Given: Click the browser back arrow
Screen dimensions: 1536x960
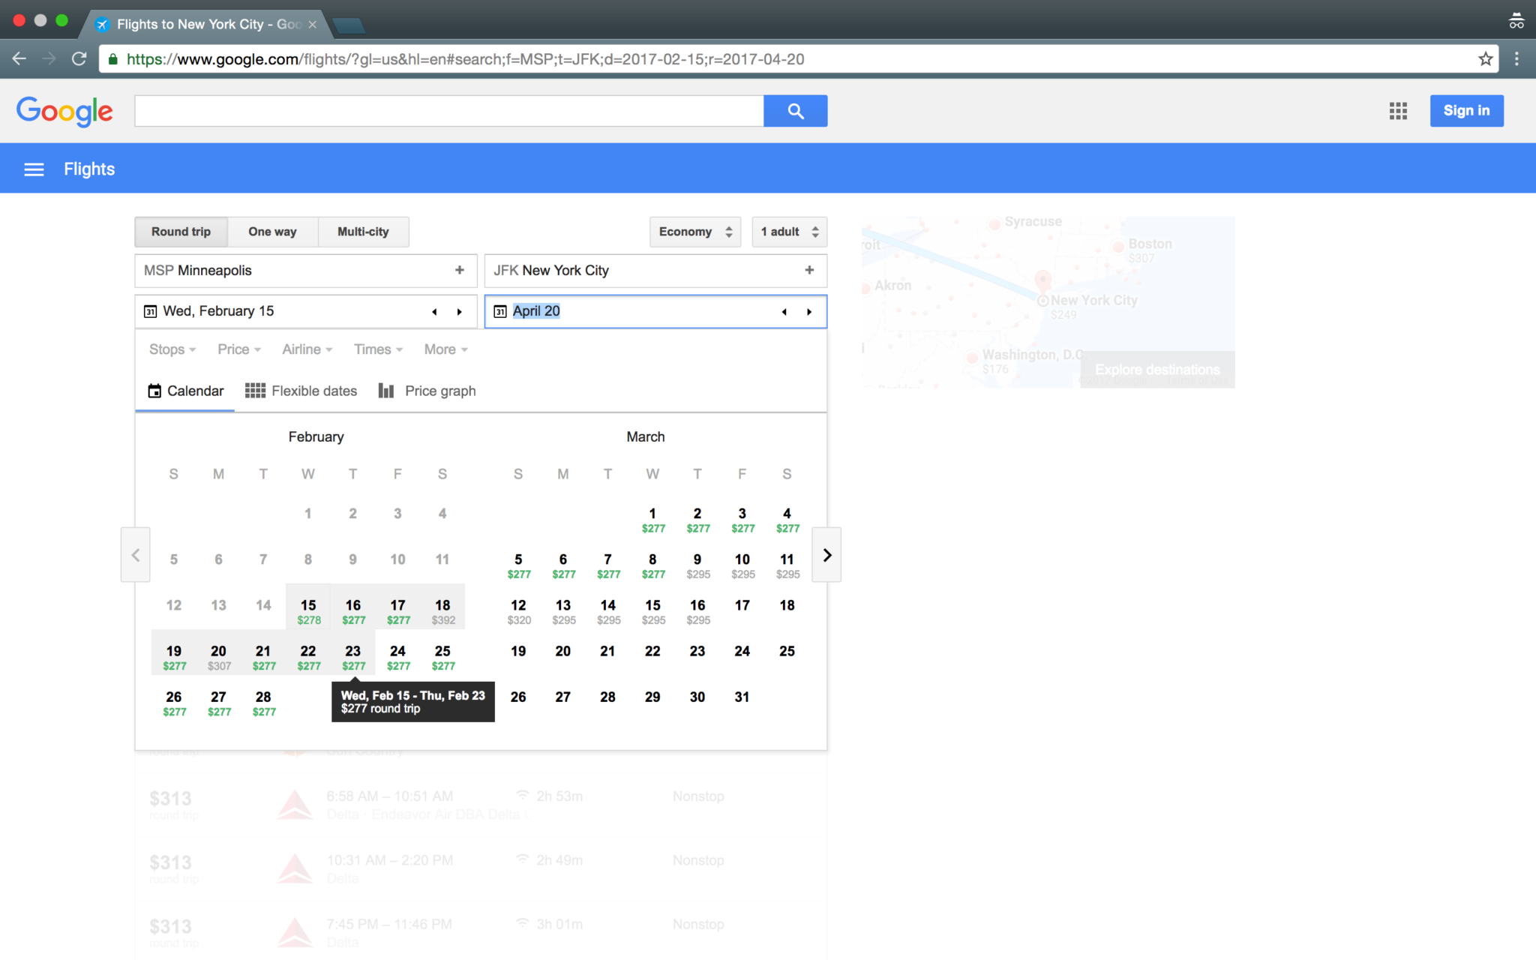Looking at the screenshot, I should tap(19, 58).
